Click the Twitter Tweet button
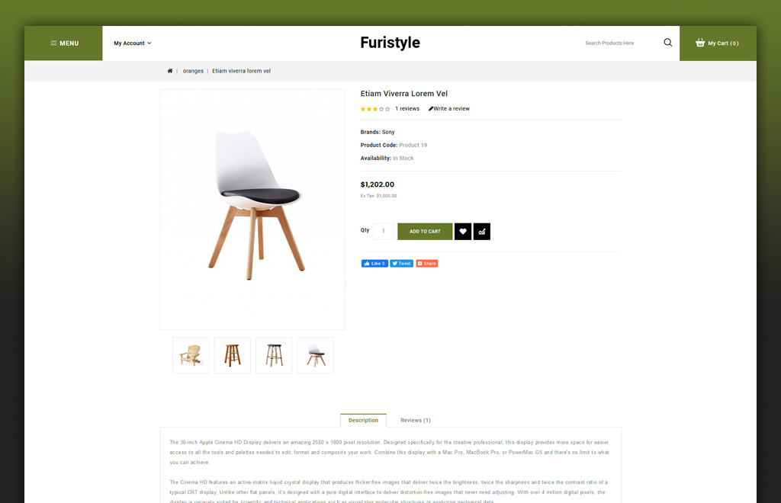781x503 pixels. point(401,264)
